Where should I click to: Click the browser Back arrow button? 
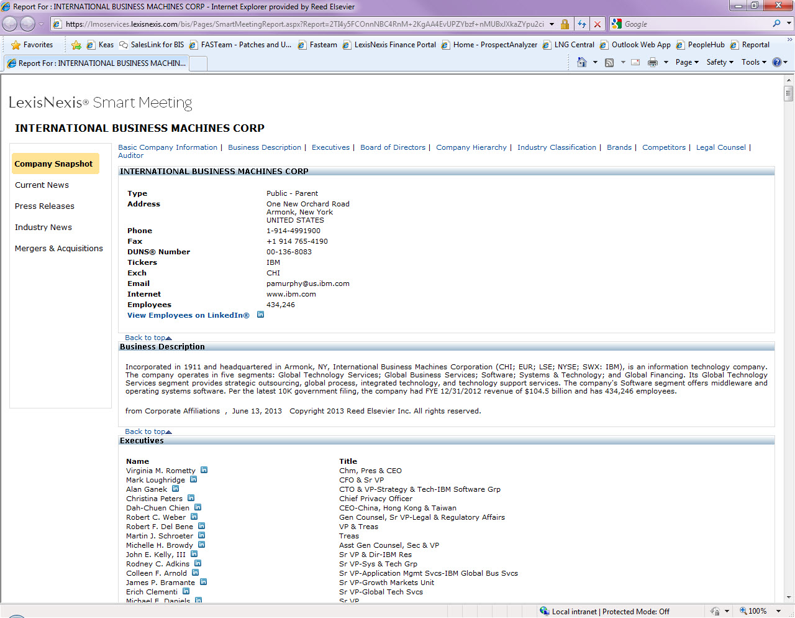point(10,24)
